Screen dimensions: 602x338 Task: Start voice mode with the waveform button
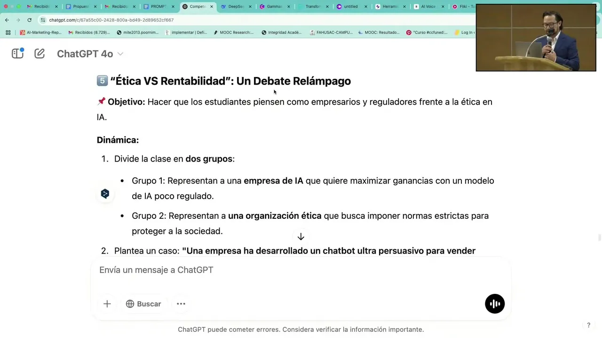(x=495, y=304)
